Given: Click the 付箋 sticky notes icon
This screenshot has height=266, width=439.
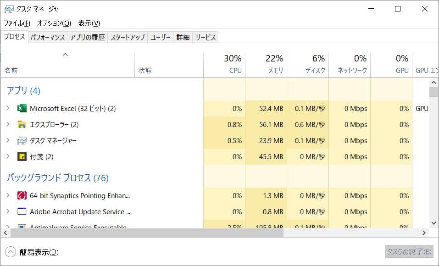Looking at the screenshot, I should click(22, 156).
